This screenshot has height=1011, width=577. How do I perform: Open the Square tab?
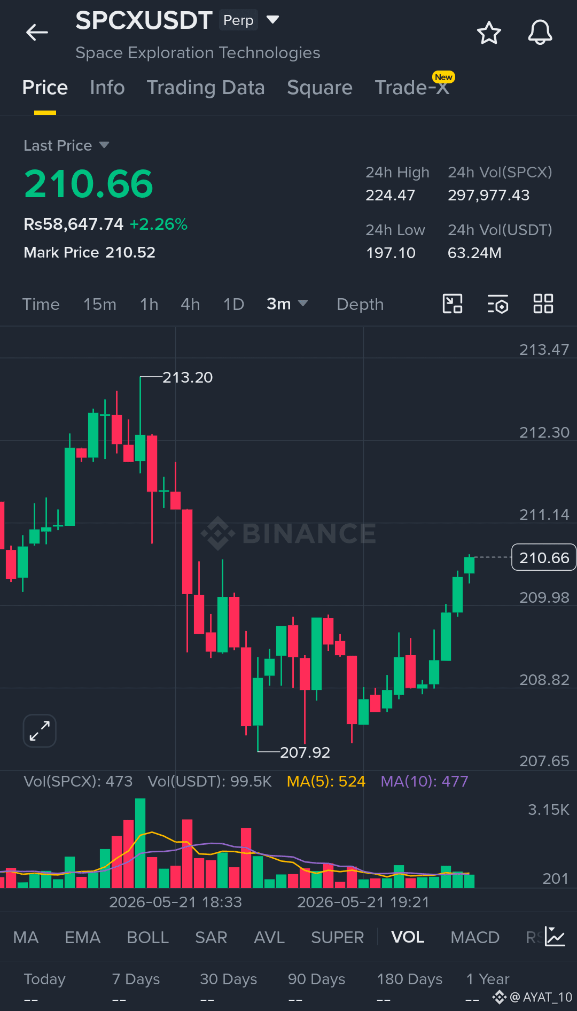tap(320, 88)
